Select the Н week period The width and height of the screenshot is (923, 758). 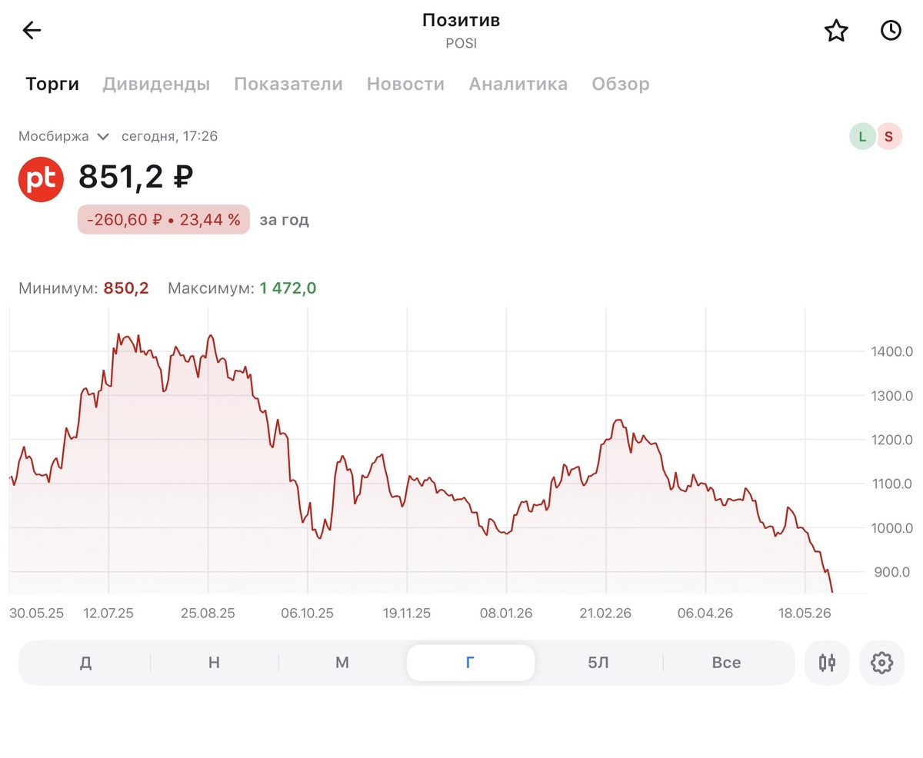pyautogui.click(x=214, y=663)
